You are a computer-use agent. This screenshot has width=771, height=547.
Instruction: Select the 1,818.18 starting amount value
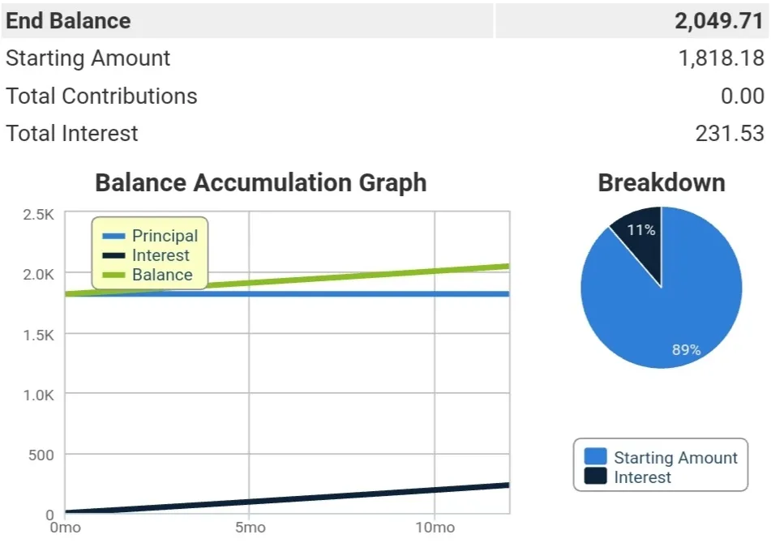(x=722, y=58)
